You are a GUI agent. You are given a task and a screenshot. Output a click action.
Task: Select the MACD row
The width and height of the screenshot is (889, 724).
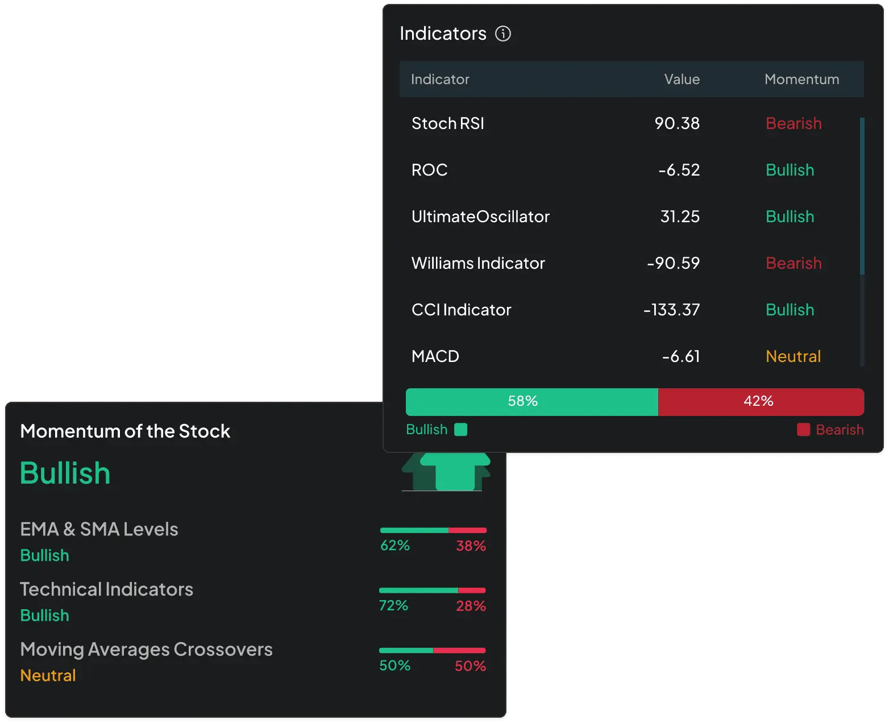(x=631, y=356)
